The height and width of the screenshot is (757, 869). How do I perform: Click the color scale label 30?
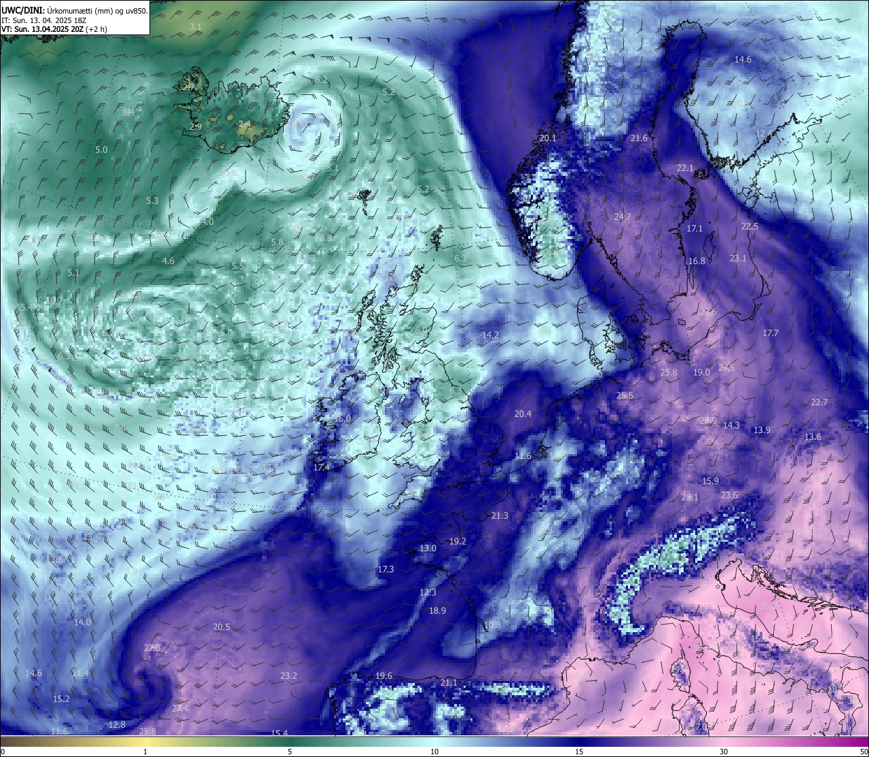click(724, 751)
